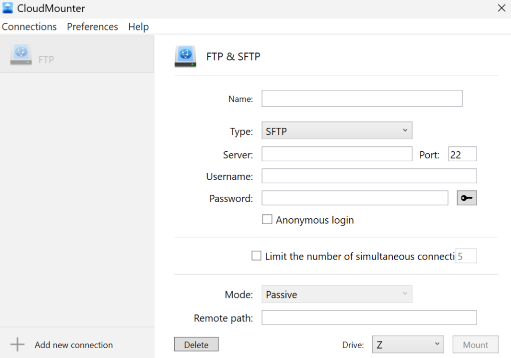Select the key-shaped password reveal button

467,198
